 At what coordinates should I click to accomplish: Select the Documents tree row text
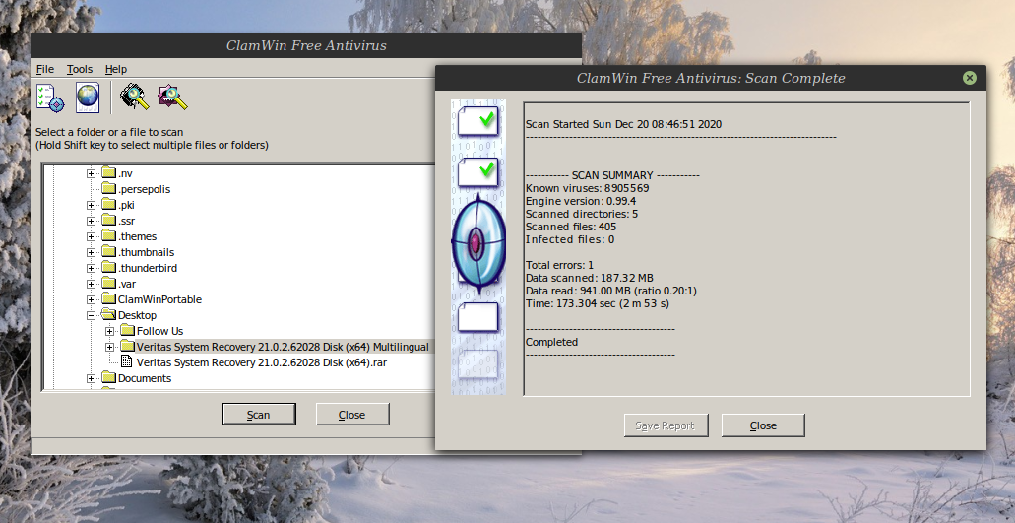point(145,378)
